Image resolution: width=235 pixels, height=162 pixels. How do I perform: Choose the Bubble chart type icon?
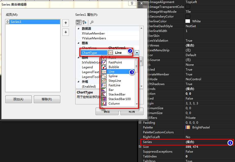[x=104, y=67]
